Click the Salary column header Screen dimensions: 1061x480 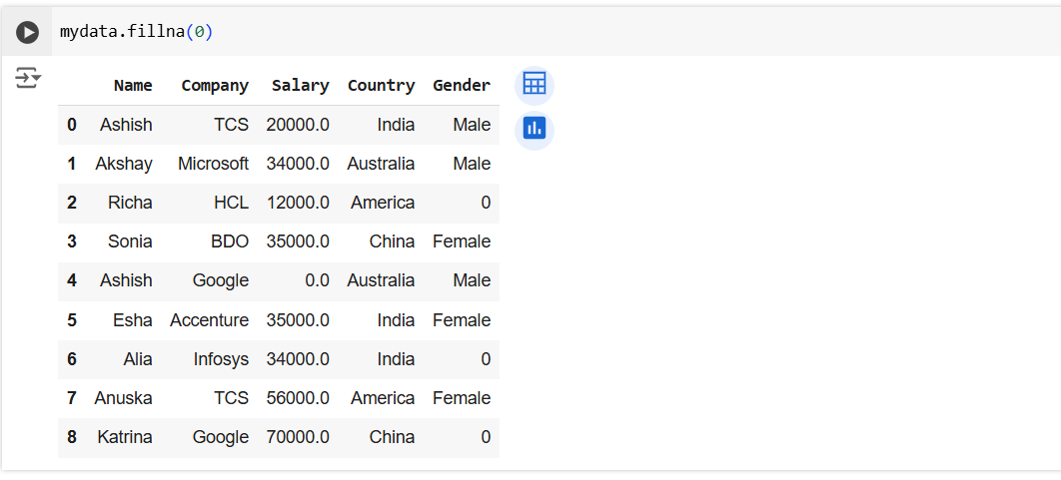point(300,86)
